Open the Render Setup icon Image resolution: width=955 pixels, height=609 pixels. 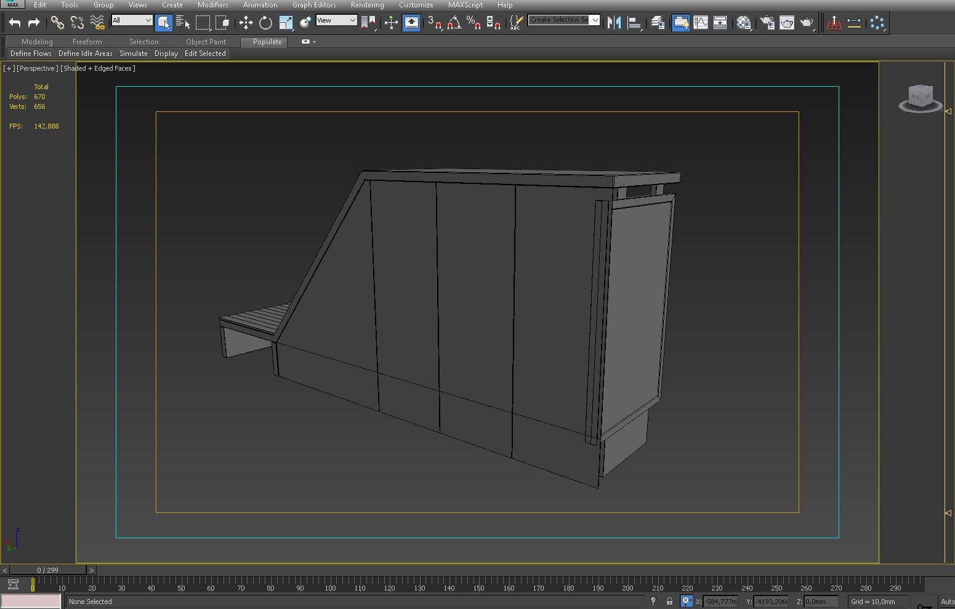point(767,23)
